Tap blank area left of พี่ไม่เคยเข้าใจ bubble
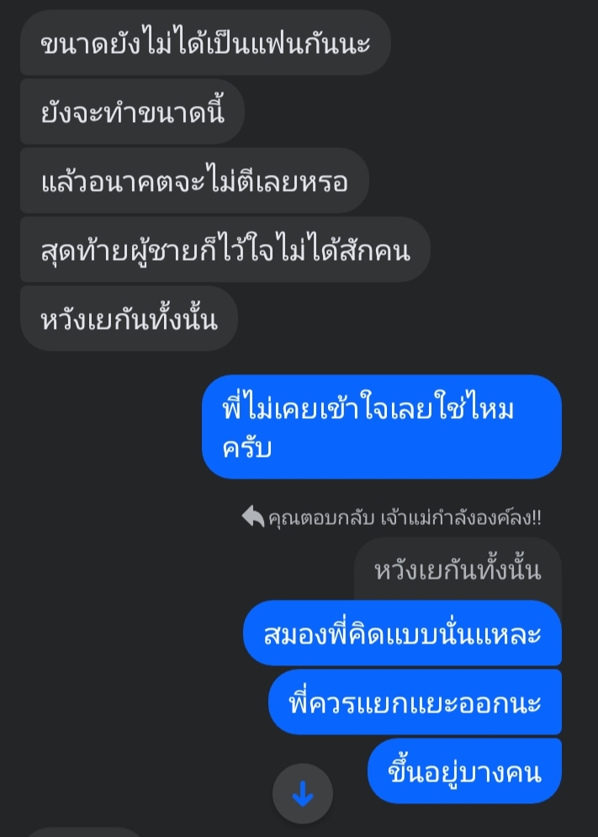 click(102, 427)
